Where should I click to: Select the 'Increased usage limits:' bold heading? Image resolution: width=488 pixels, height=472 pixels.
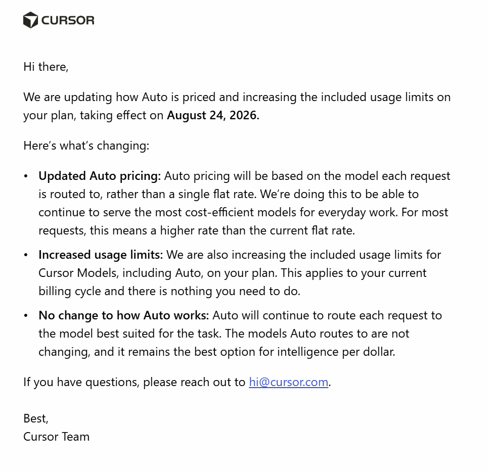click(101, 255)
